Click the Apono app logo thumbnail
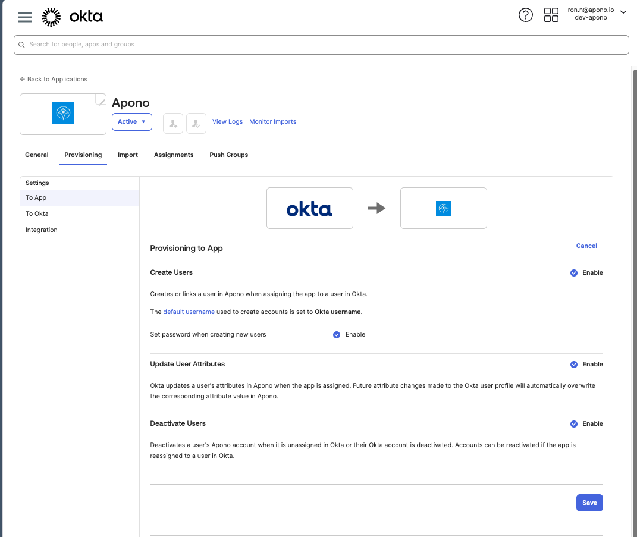Viewport: 637px width, 537px height. [x=63, y=114]
